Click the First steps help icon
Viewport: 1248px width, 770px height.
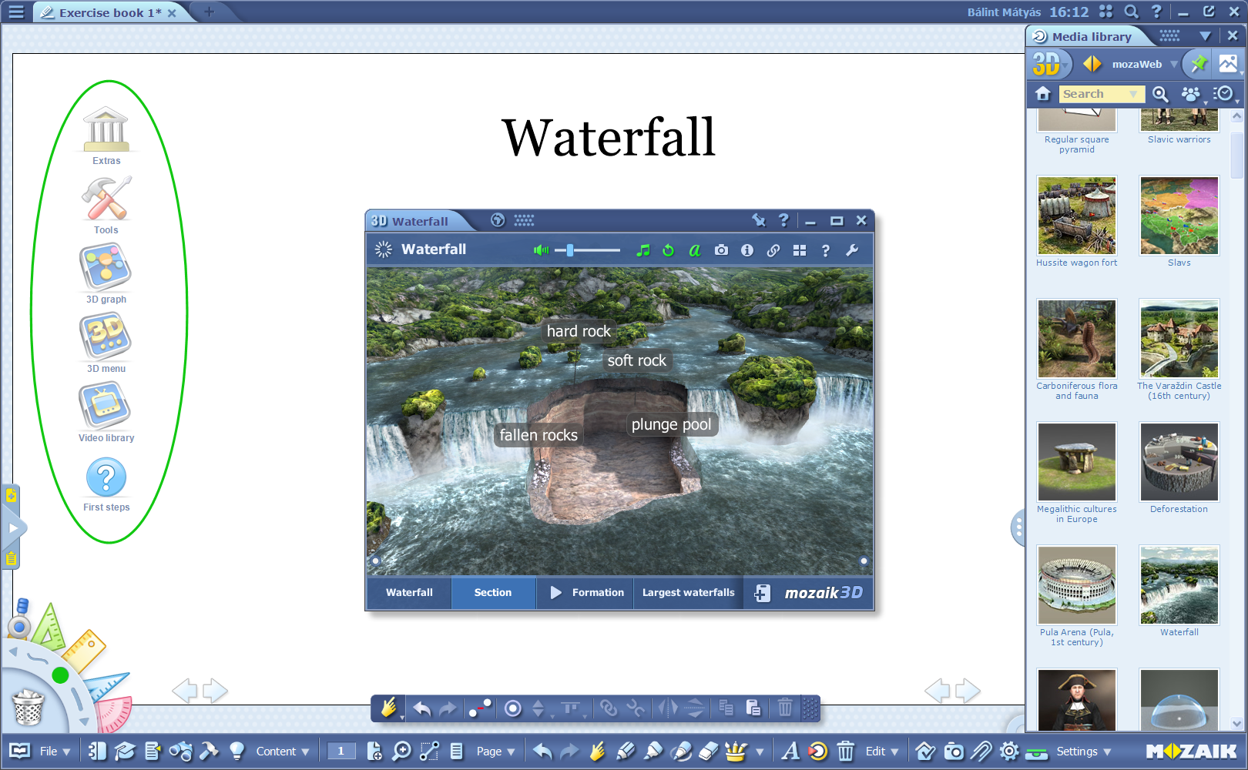pos(106,478)
